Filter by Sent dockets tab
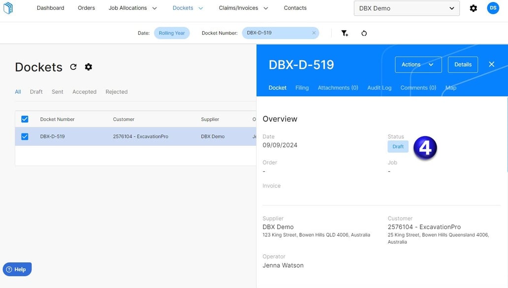 tap(57, 92)
